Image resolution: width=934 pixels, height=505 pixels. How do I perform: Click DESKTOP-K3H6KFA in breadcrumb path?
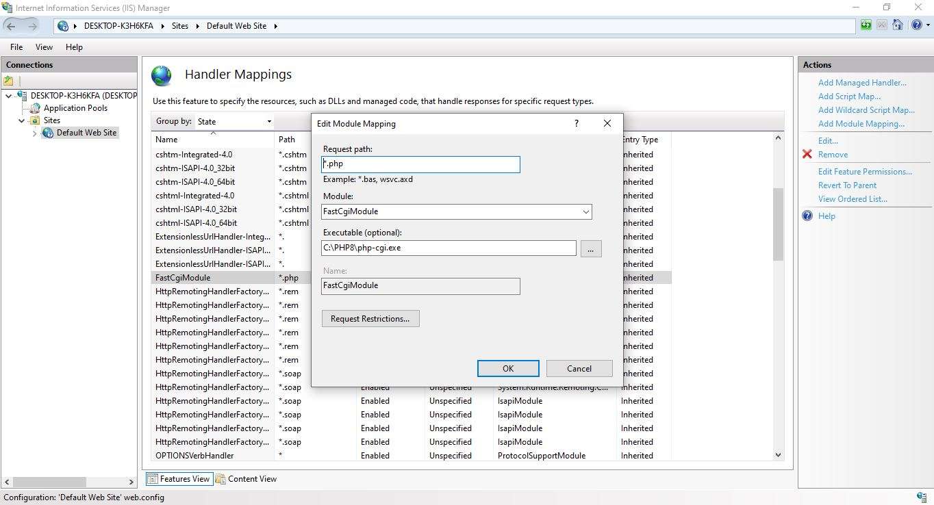click(x=118, y=26)
